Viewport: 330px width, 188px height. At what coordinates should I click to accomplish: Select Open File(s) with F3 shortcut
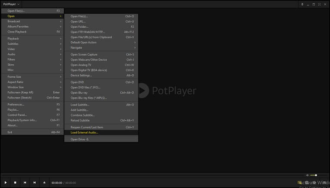33,11
